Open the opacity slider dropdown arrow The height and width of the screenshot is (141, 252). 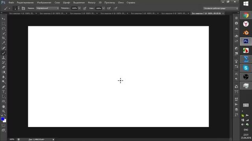tap(80, 8)
